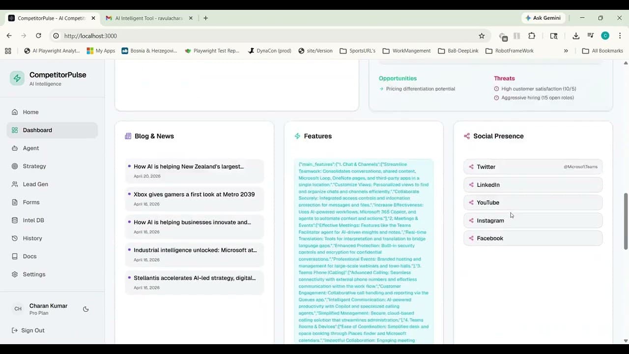This screenshot has height=354, width=629.
Task: Click the page vertical scrollbar thumb
Action: tap(626, 221)
